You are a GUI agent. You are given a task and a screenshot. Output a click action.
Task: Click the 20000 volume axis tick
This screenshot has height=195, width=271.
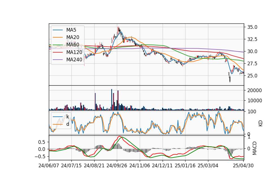[x=255, y=90]
